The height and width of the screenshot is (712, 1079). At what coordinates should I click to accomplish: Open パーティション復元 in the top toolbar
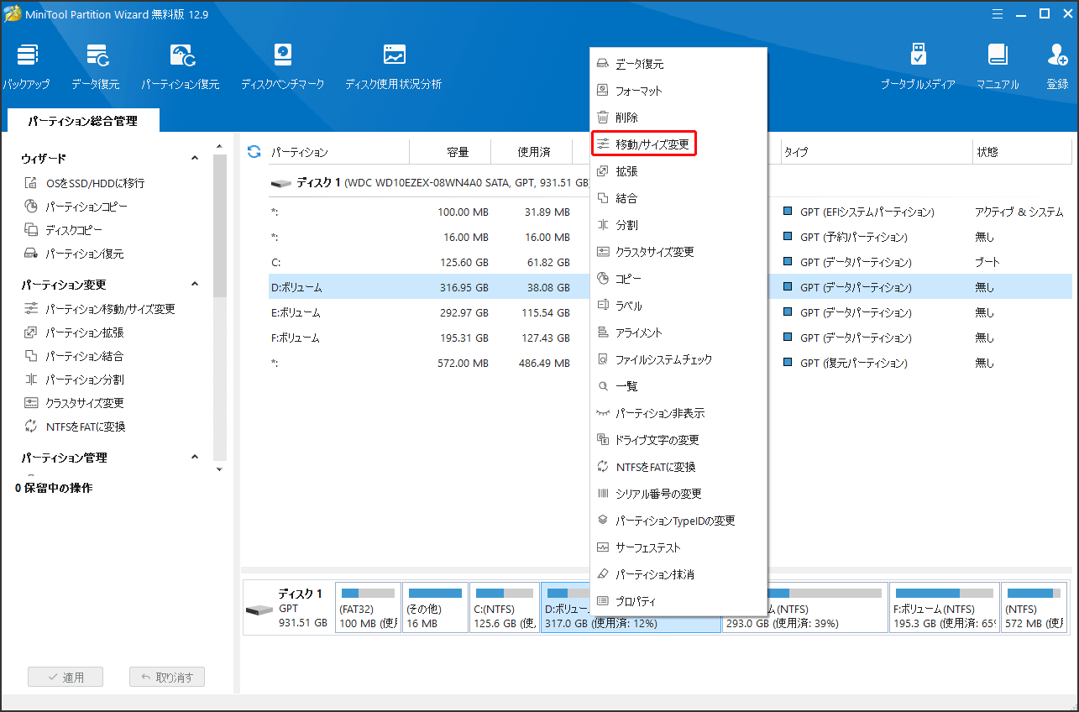(181, 67)
